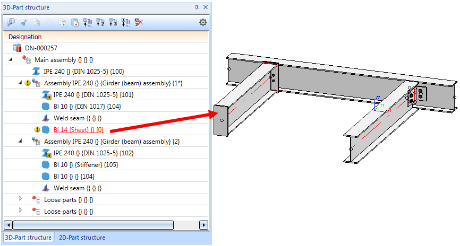Click the Cut scissors icon

coord(24,22)
